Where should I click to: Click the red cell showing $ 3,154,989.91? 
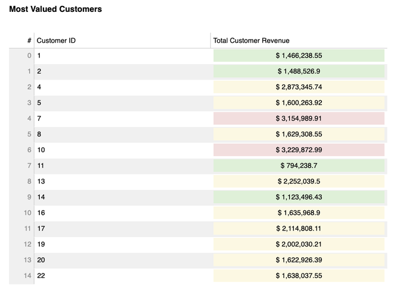[x=299, y=118]
